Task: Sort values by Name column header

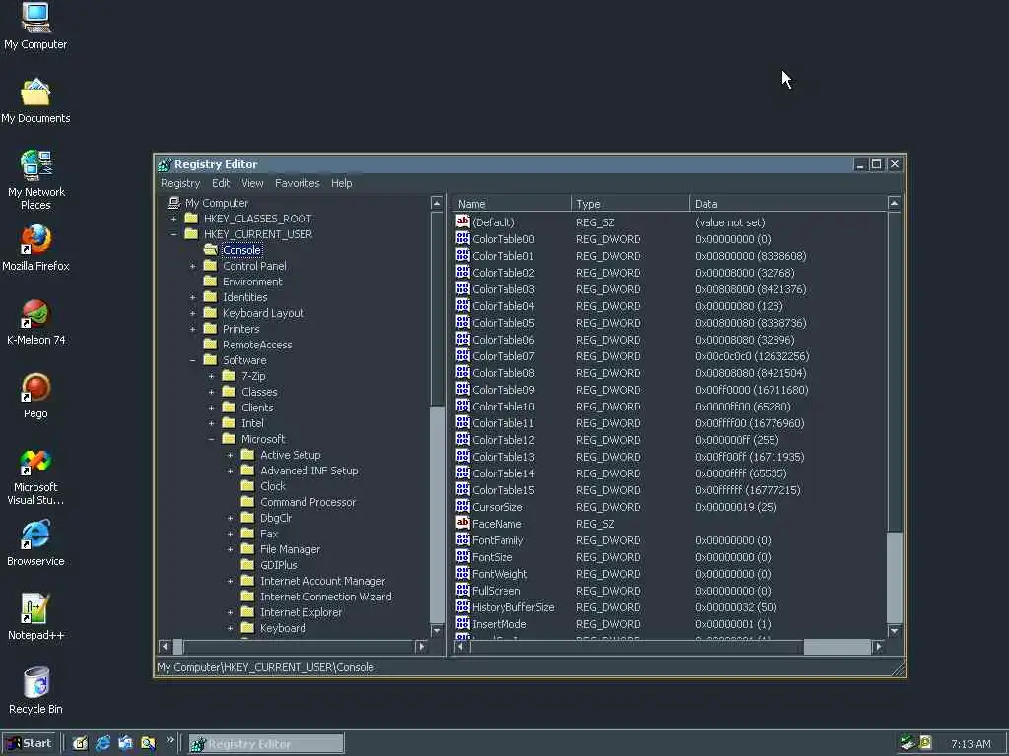Action: point(511,203)
